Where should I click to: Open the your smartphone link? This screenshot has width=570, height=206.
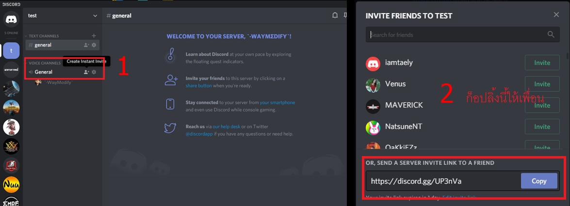tap(277, 102)
